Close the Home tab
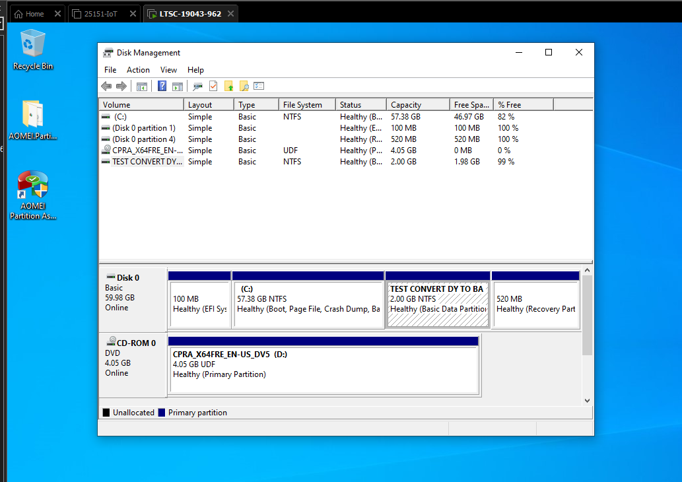The width and height of the screenshot is (682, 482). coord(57,14)
